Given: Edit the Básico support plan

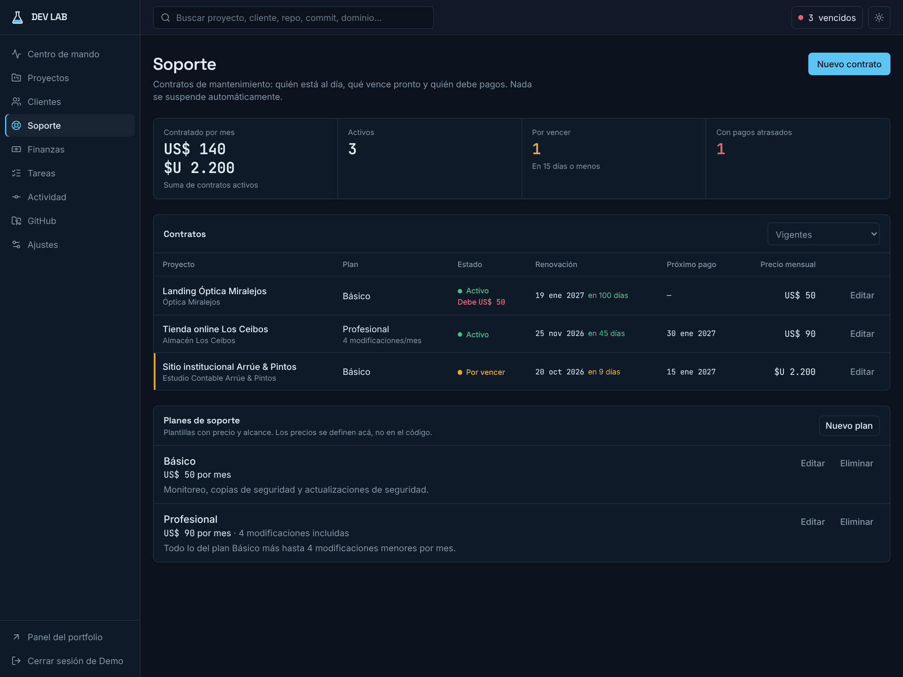Looking at the screenshot, I should [812, 463].
